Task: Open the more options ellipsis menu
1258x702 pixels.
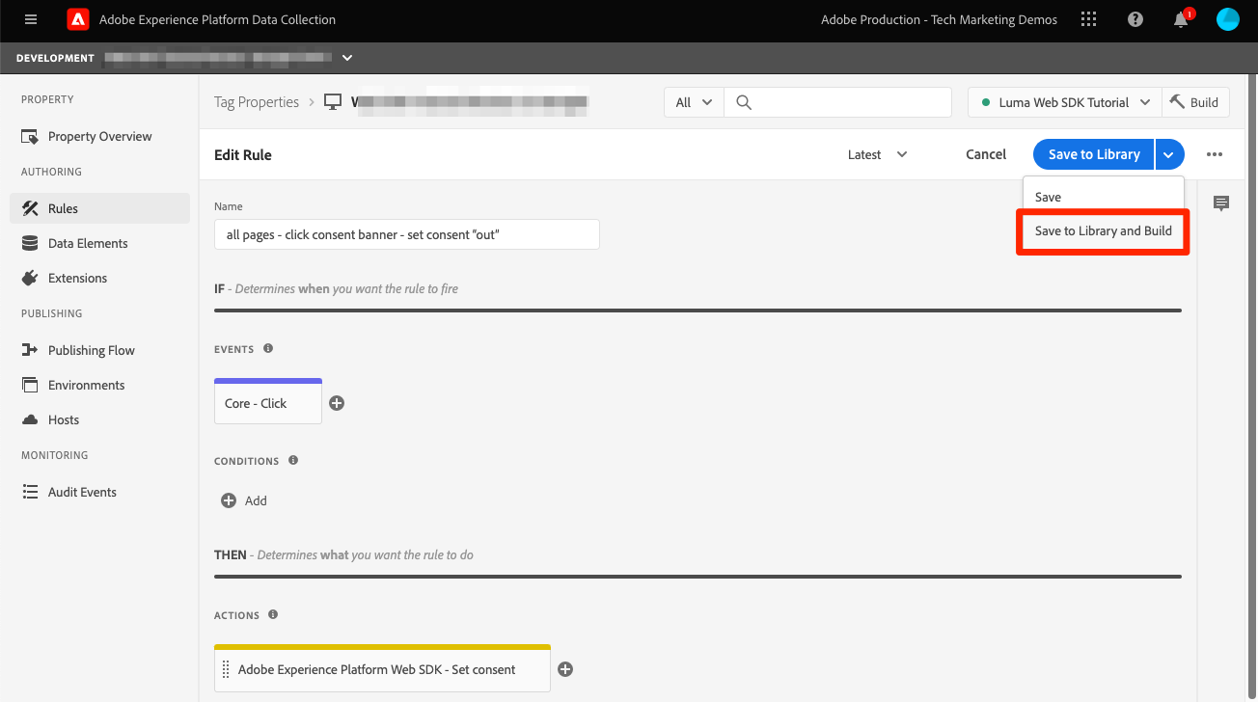Action: tap(1215, 154)
